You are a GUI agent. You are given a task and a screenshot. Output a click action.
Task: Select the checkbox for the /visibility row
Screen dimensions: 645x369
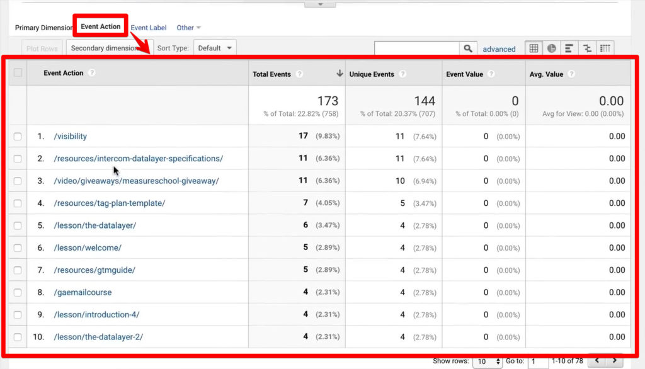18,136
